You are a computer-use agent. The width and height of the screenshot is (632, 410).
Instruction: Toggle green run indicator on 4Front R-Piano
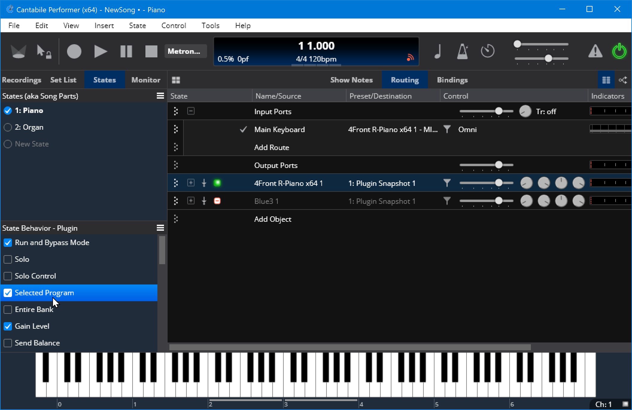pos(217,183)
